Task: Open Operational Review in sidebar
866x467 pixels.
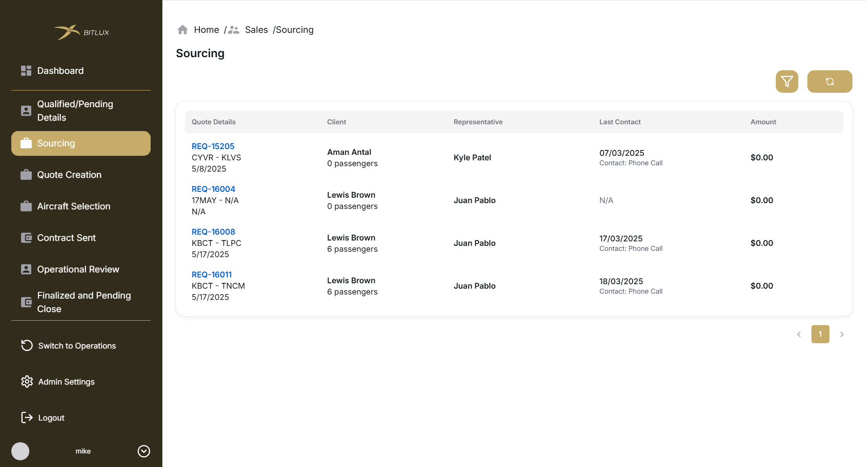Action: click(x=78, y=269)
